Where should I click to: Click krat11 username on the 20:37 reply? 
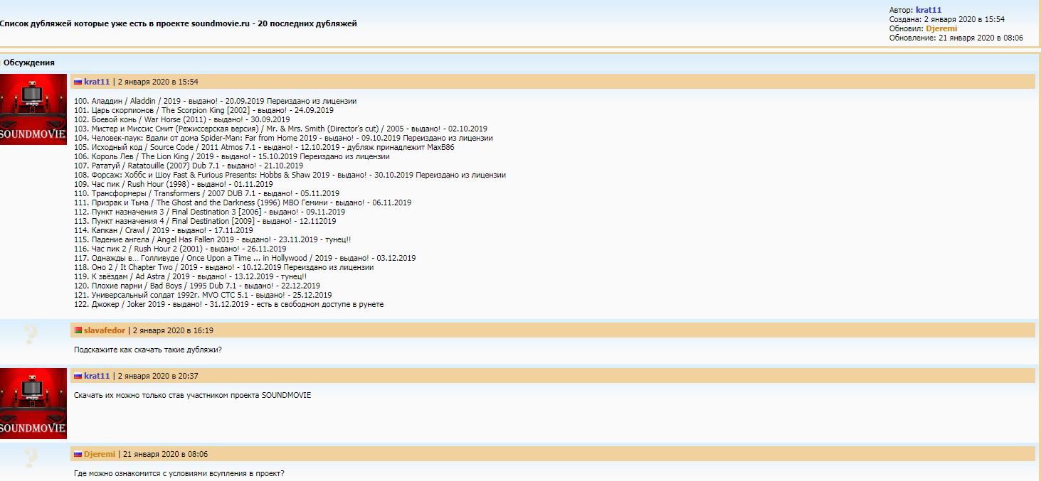[x=97, y=375]
